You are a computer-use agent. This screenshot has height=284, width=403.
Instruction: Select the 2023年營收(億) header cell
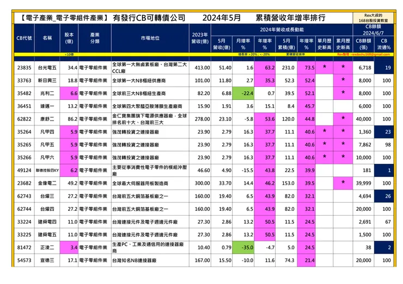[200, 38]
